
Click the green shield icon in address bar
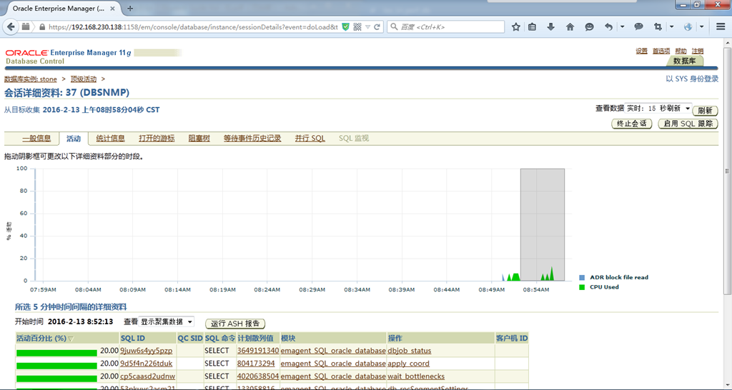pos(346,26)
